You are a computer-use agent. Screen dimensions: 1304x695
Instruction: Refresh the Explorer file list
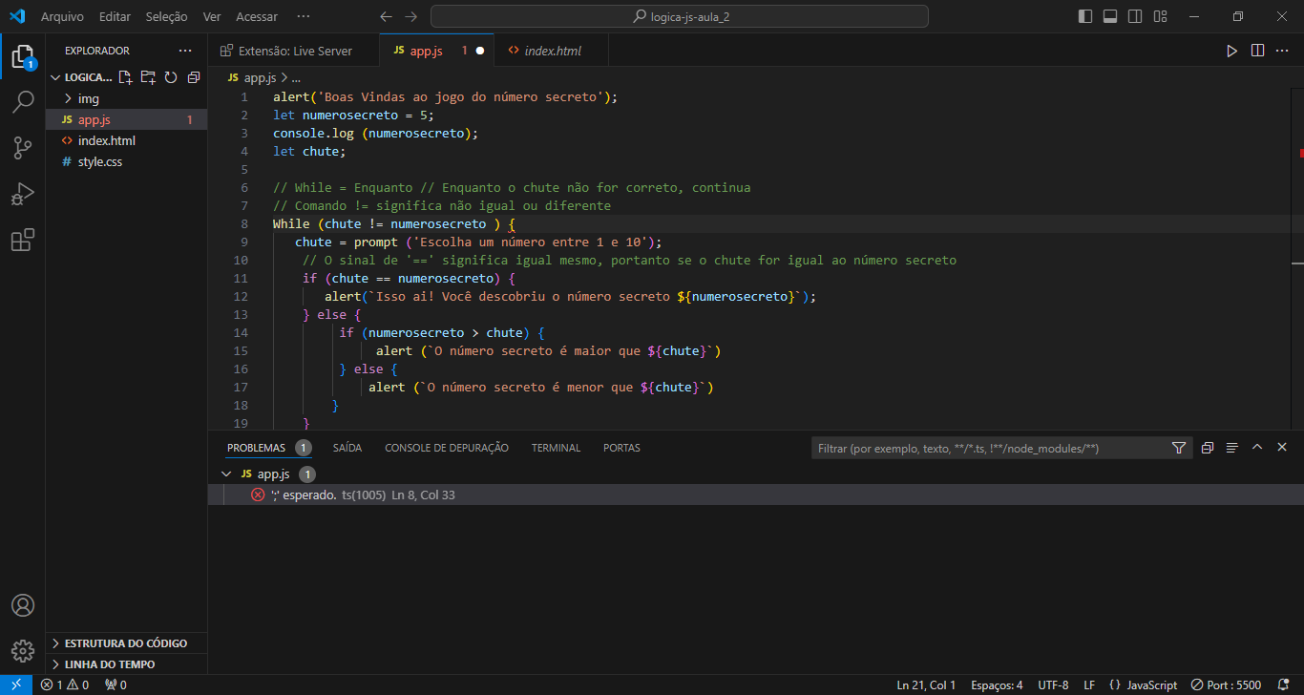(171, 77)
